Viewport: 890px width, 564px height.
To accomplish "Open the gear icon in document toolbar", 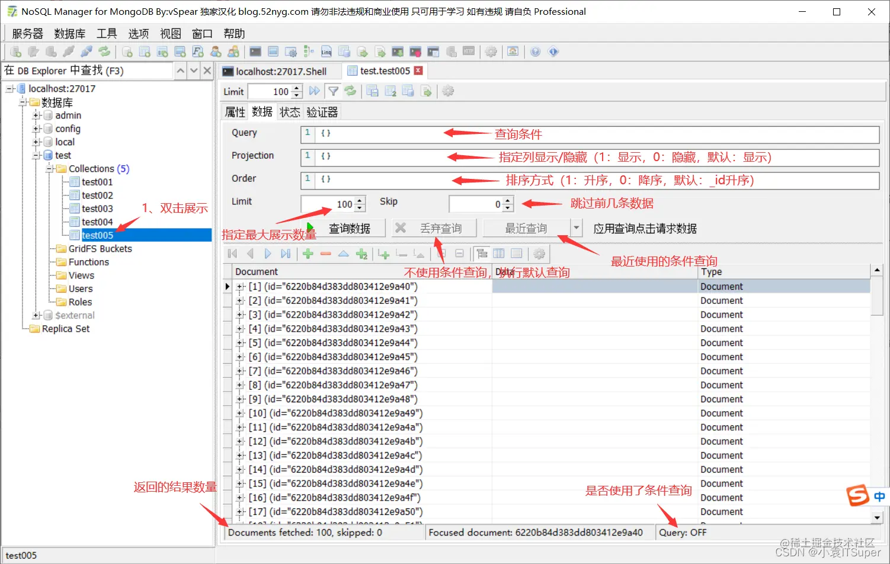I will coord(539,254).
